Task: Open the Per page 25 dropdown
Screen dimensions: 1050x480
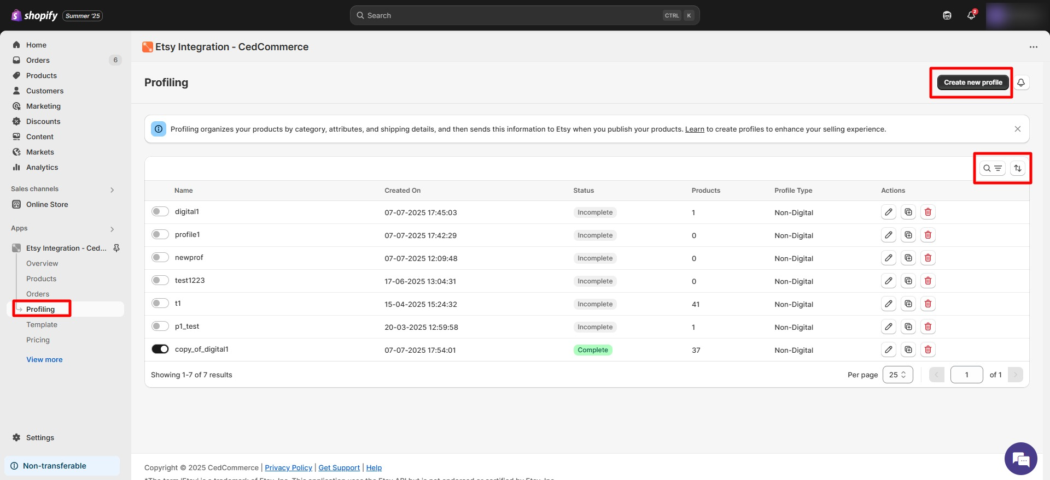Action: pyautogui.click(x=897, y=375)
